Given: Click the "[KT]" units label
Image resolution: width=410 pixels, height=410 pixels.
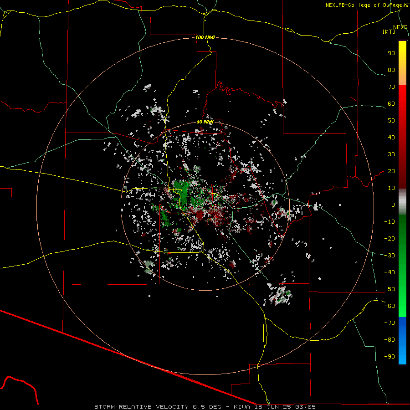Looking at the screenshot, I should click(389, 31).
